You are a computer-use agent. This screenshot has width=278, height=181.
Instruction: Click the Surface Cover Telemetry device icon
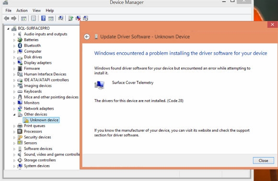pyautogui.click(x=100, y=85)
